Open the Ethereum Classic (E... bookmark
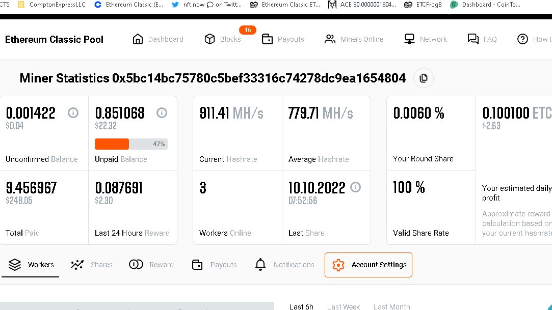The width and height of the screenshot is (552, 310). pyautogui.click(x=129, y=5)
